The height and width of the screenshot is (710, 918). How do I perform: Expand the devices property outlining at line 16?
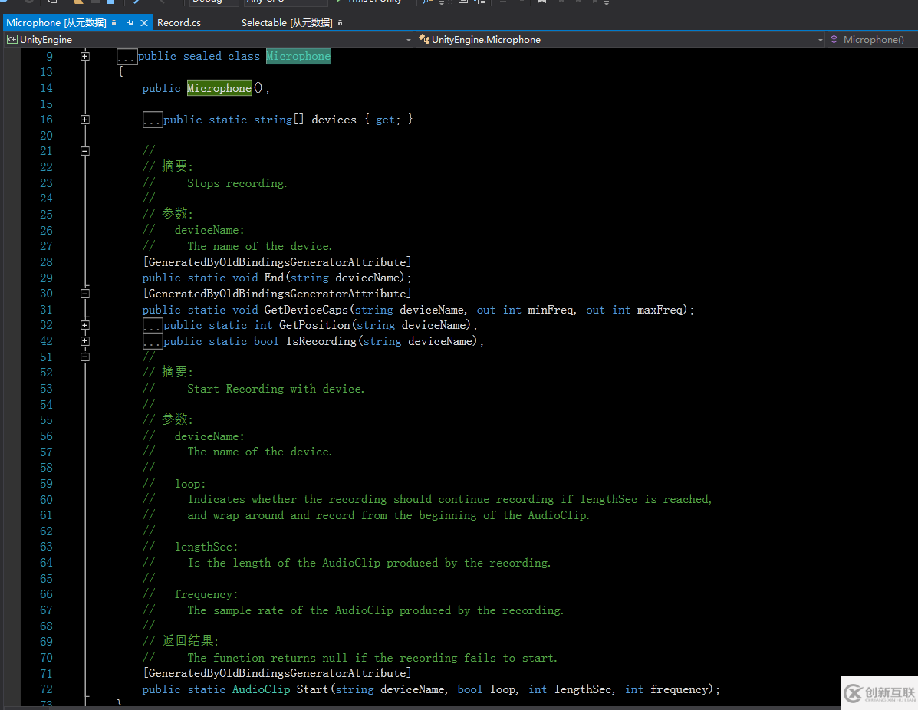tap(85, 120)
